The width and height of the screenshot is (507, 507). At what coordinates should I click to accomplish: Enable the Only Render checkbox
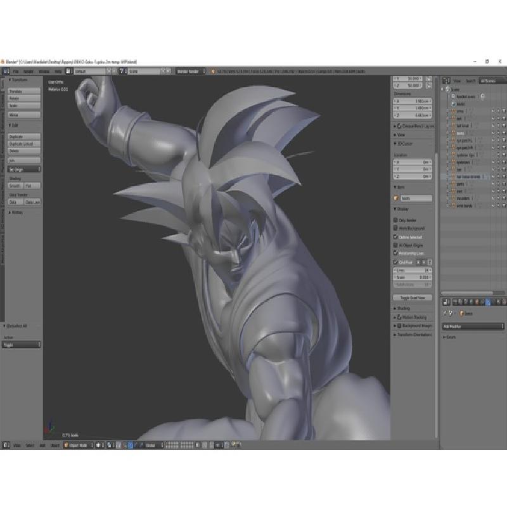click(395, 220)
